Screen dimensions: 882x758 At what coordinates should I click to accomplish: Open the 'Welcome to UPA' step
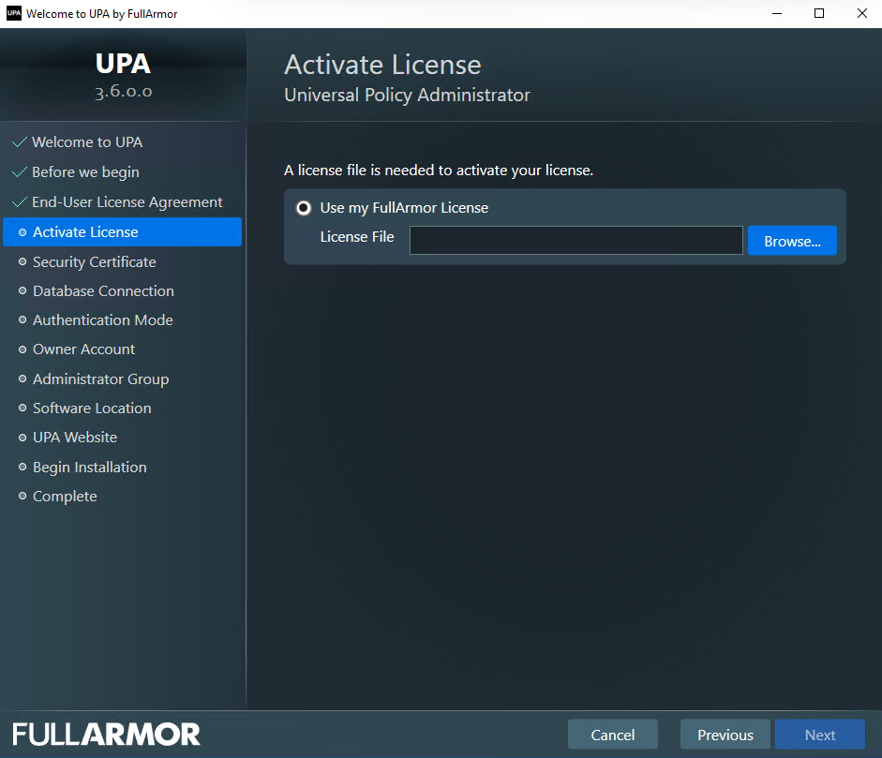86,142
